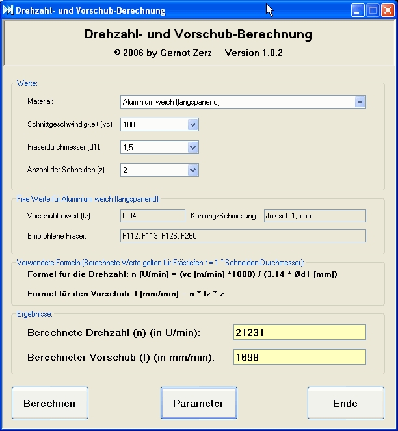Open the Fräserdurchmesser (d1) dropdown arrow

coord(192,148)
